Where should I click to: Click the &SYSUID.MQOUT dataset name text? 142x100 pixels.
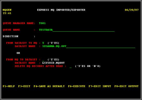(54, 63)
